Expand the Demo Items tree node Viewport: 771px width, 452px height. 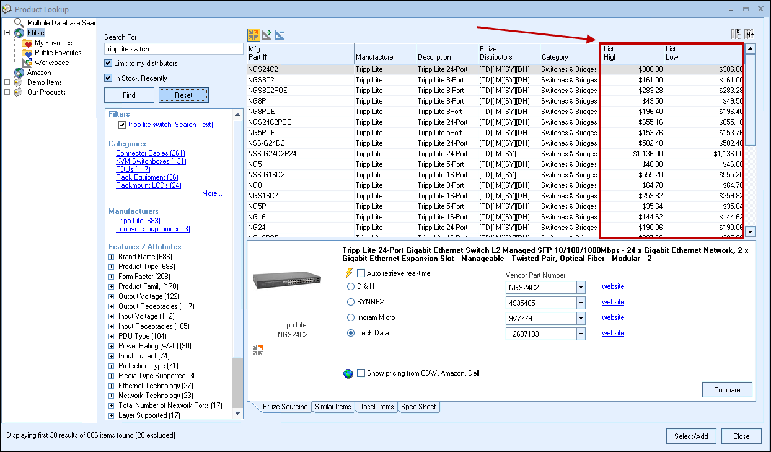coord(7,82)
